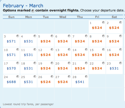Select $531 fare on Saturday February 23
The image size is (125, 108).
(114, 68)
